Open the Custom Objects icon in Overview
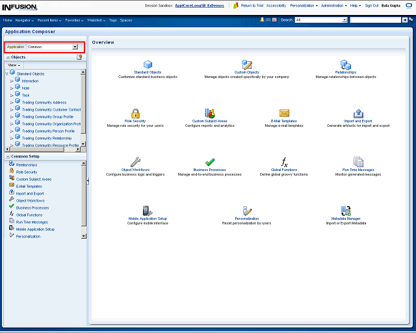 tap(247, 64)
